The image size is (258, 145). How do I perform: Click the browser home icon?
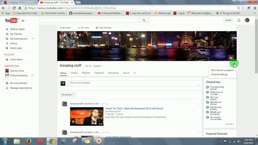20,8
